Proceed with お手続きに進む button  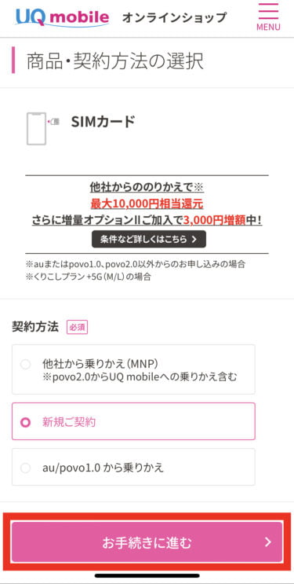pos(147,542)
